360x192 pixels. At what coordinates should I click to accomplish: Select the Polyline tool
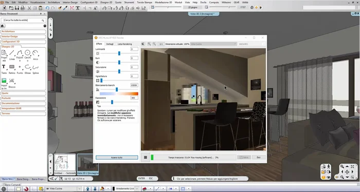click(x=20, y=56)
